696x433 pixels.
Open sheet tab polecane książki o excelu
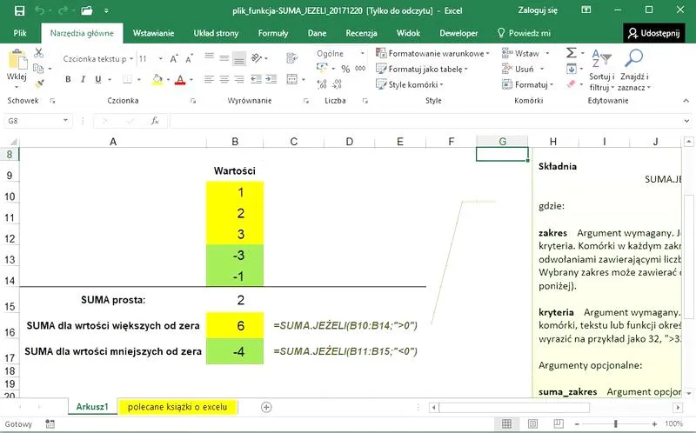177,407
